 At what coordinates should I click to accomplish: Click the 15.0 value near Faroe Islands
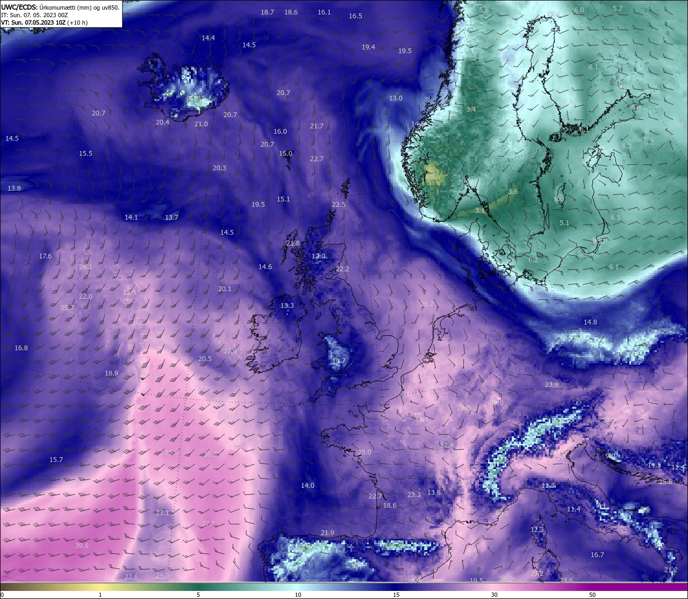[285, 154]
